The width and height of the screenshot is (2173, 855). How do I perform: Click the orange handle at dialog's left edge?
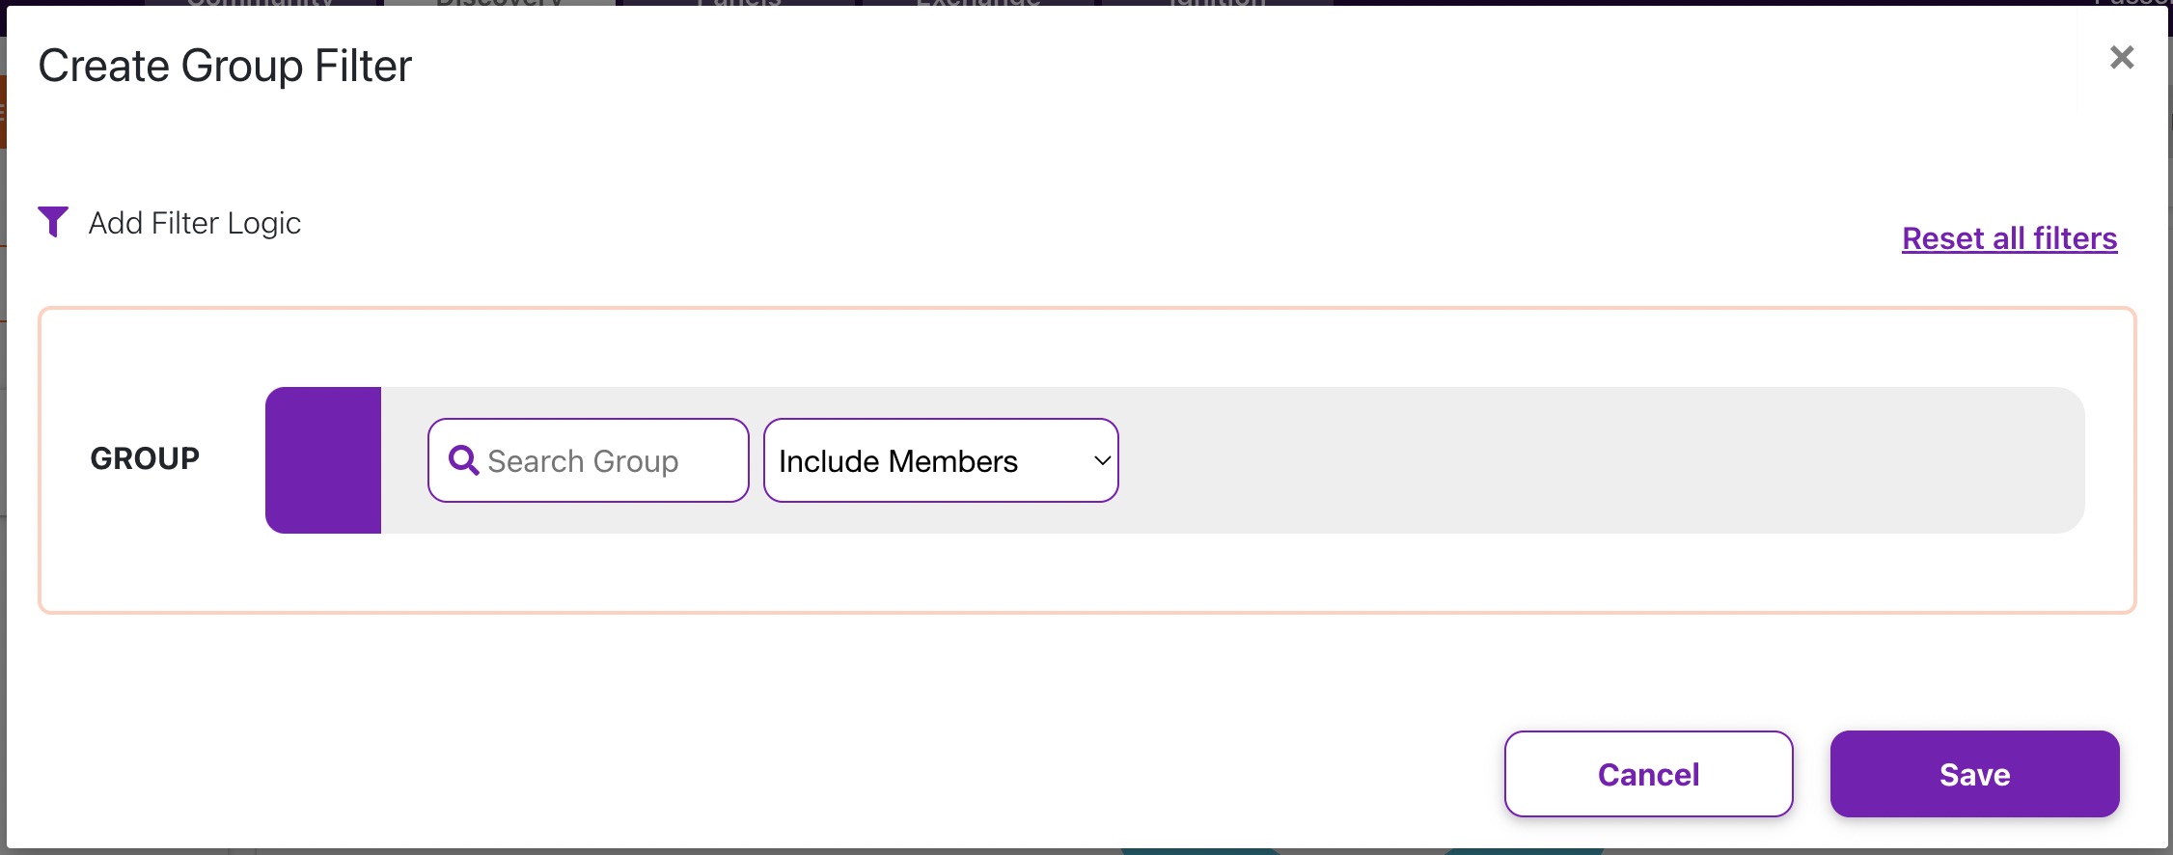coord(3,112)
